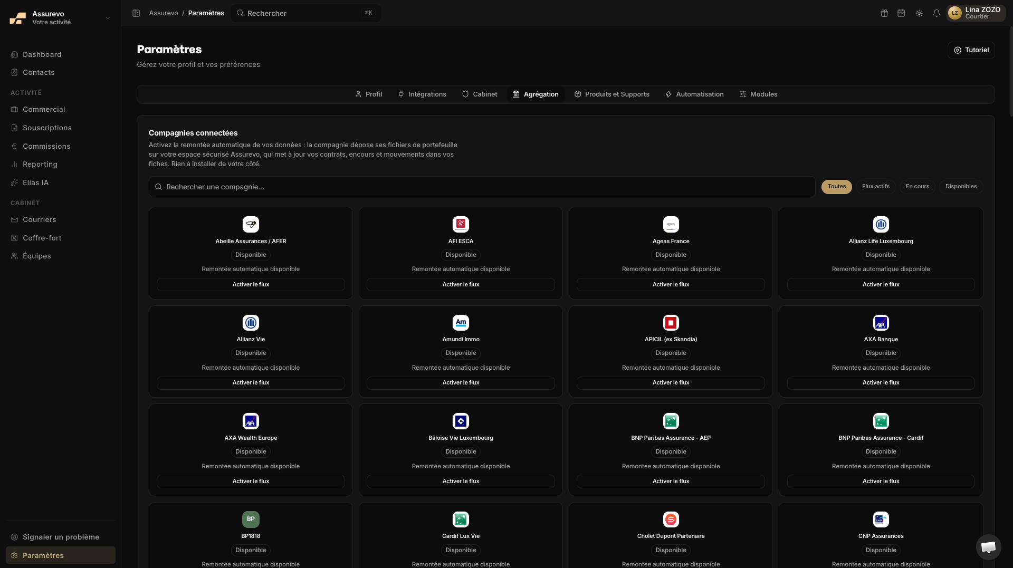Click the Ageas France logo

pyautogui.click(x=671, y=224)
